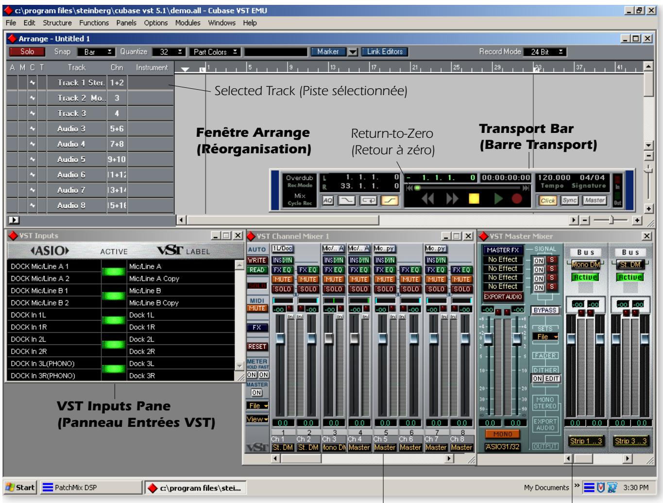663x503 pixels.
Task: Click EXPORT AUDIO under Master FX
Action: (503, 296)
